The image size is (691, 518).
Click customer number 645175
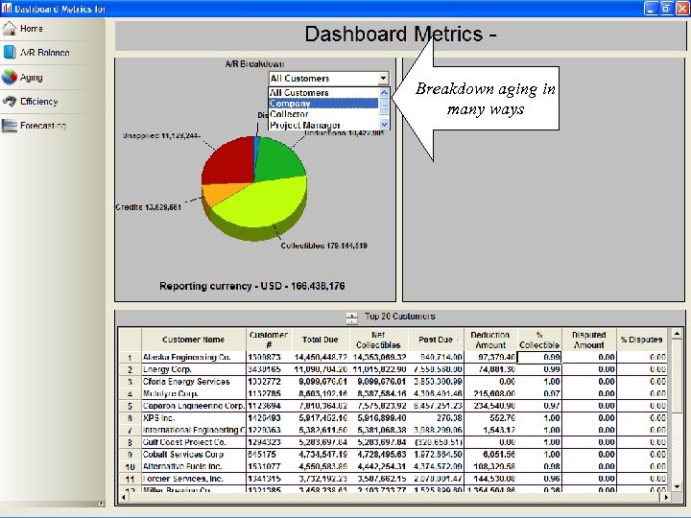pyautogui.click(x=262, y=454)
